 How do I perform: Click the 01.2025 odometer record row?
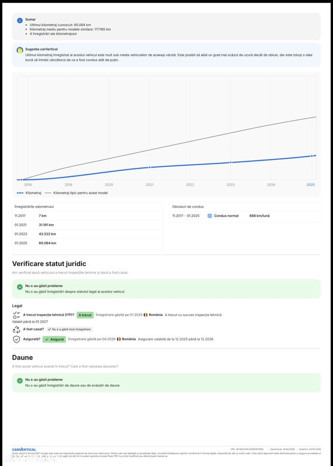tap(88, 243)
